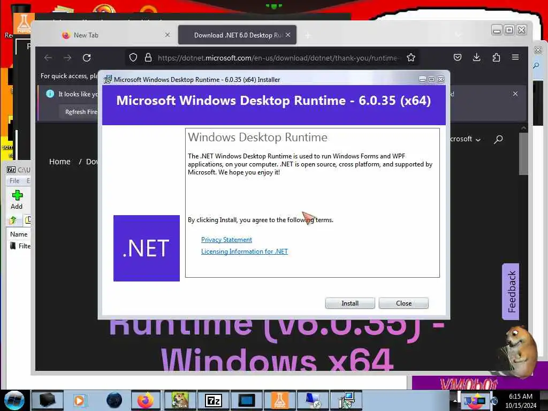Click the installer title bar icon
This screenshot has height=411, width=548.
tap(108, 79)
